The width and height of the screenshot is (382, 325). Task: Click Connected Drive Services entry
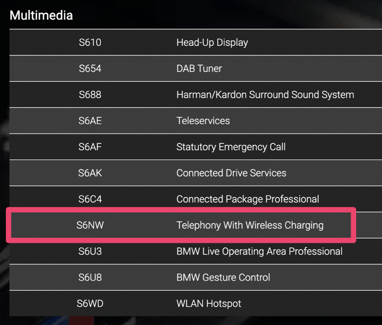click(231, 173)
